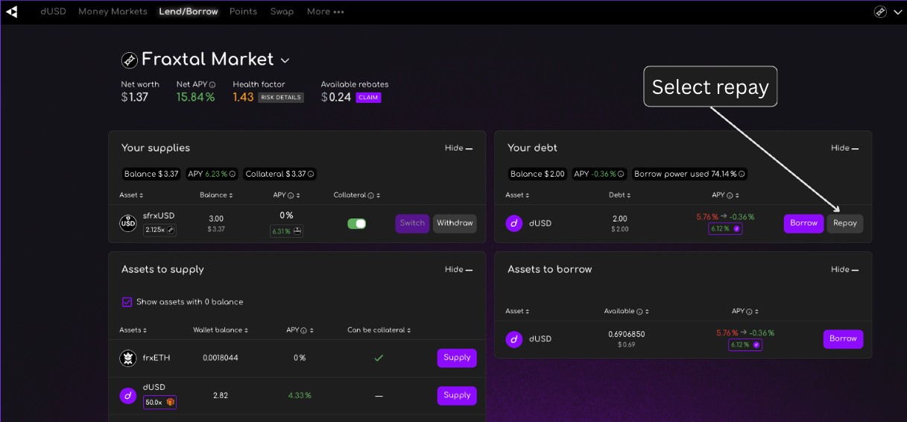
Task: Toggle sfrxUSD collateral switch off
Action: (x=357, y=224)
